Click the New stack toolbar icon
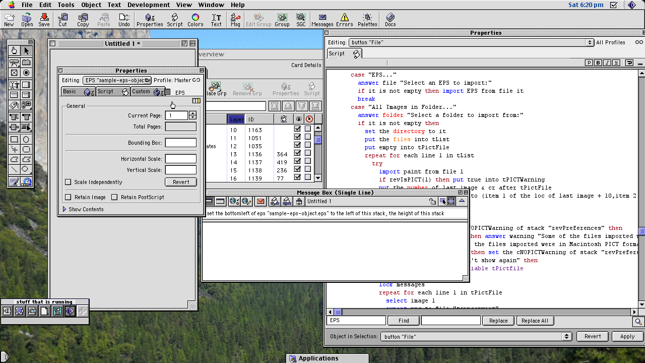 coord(9,20)
